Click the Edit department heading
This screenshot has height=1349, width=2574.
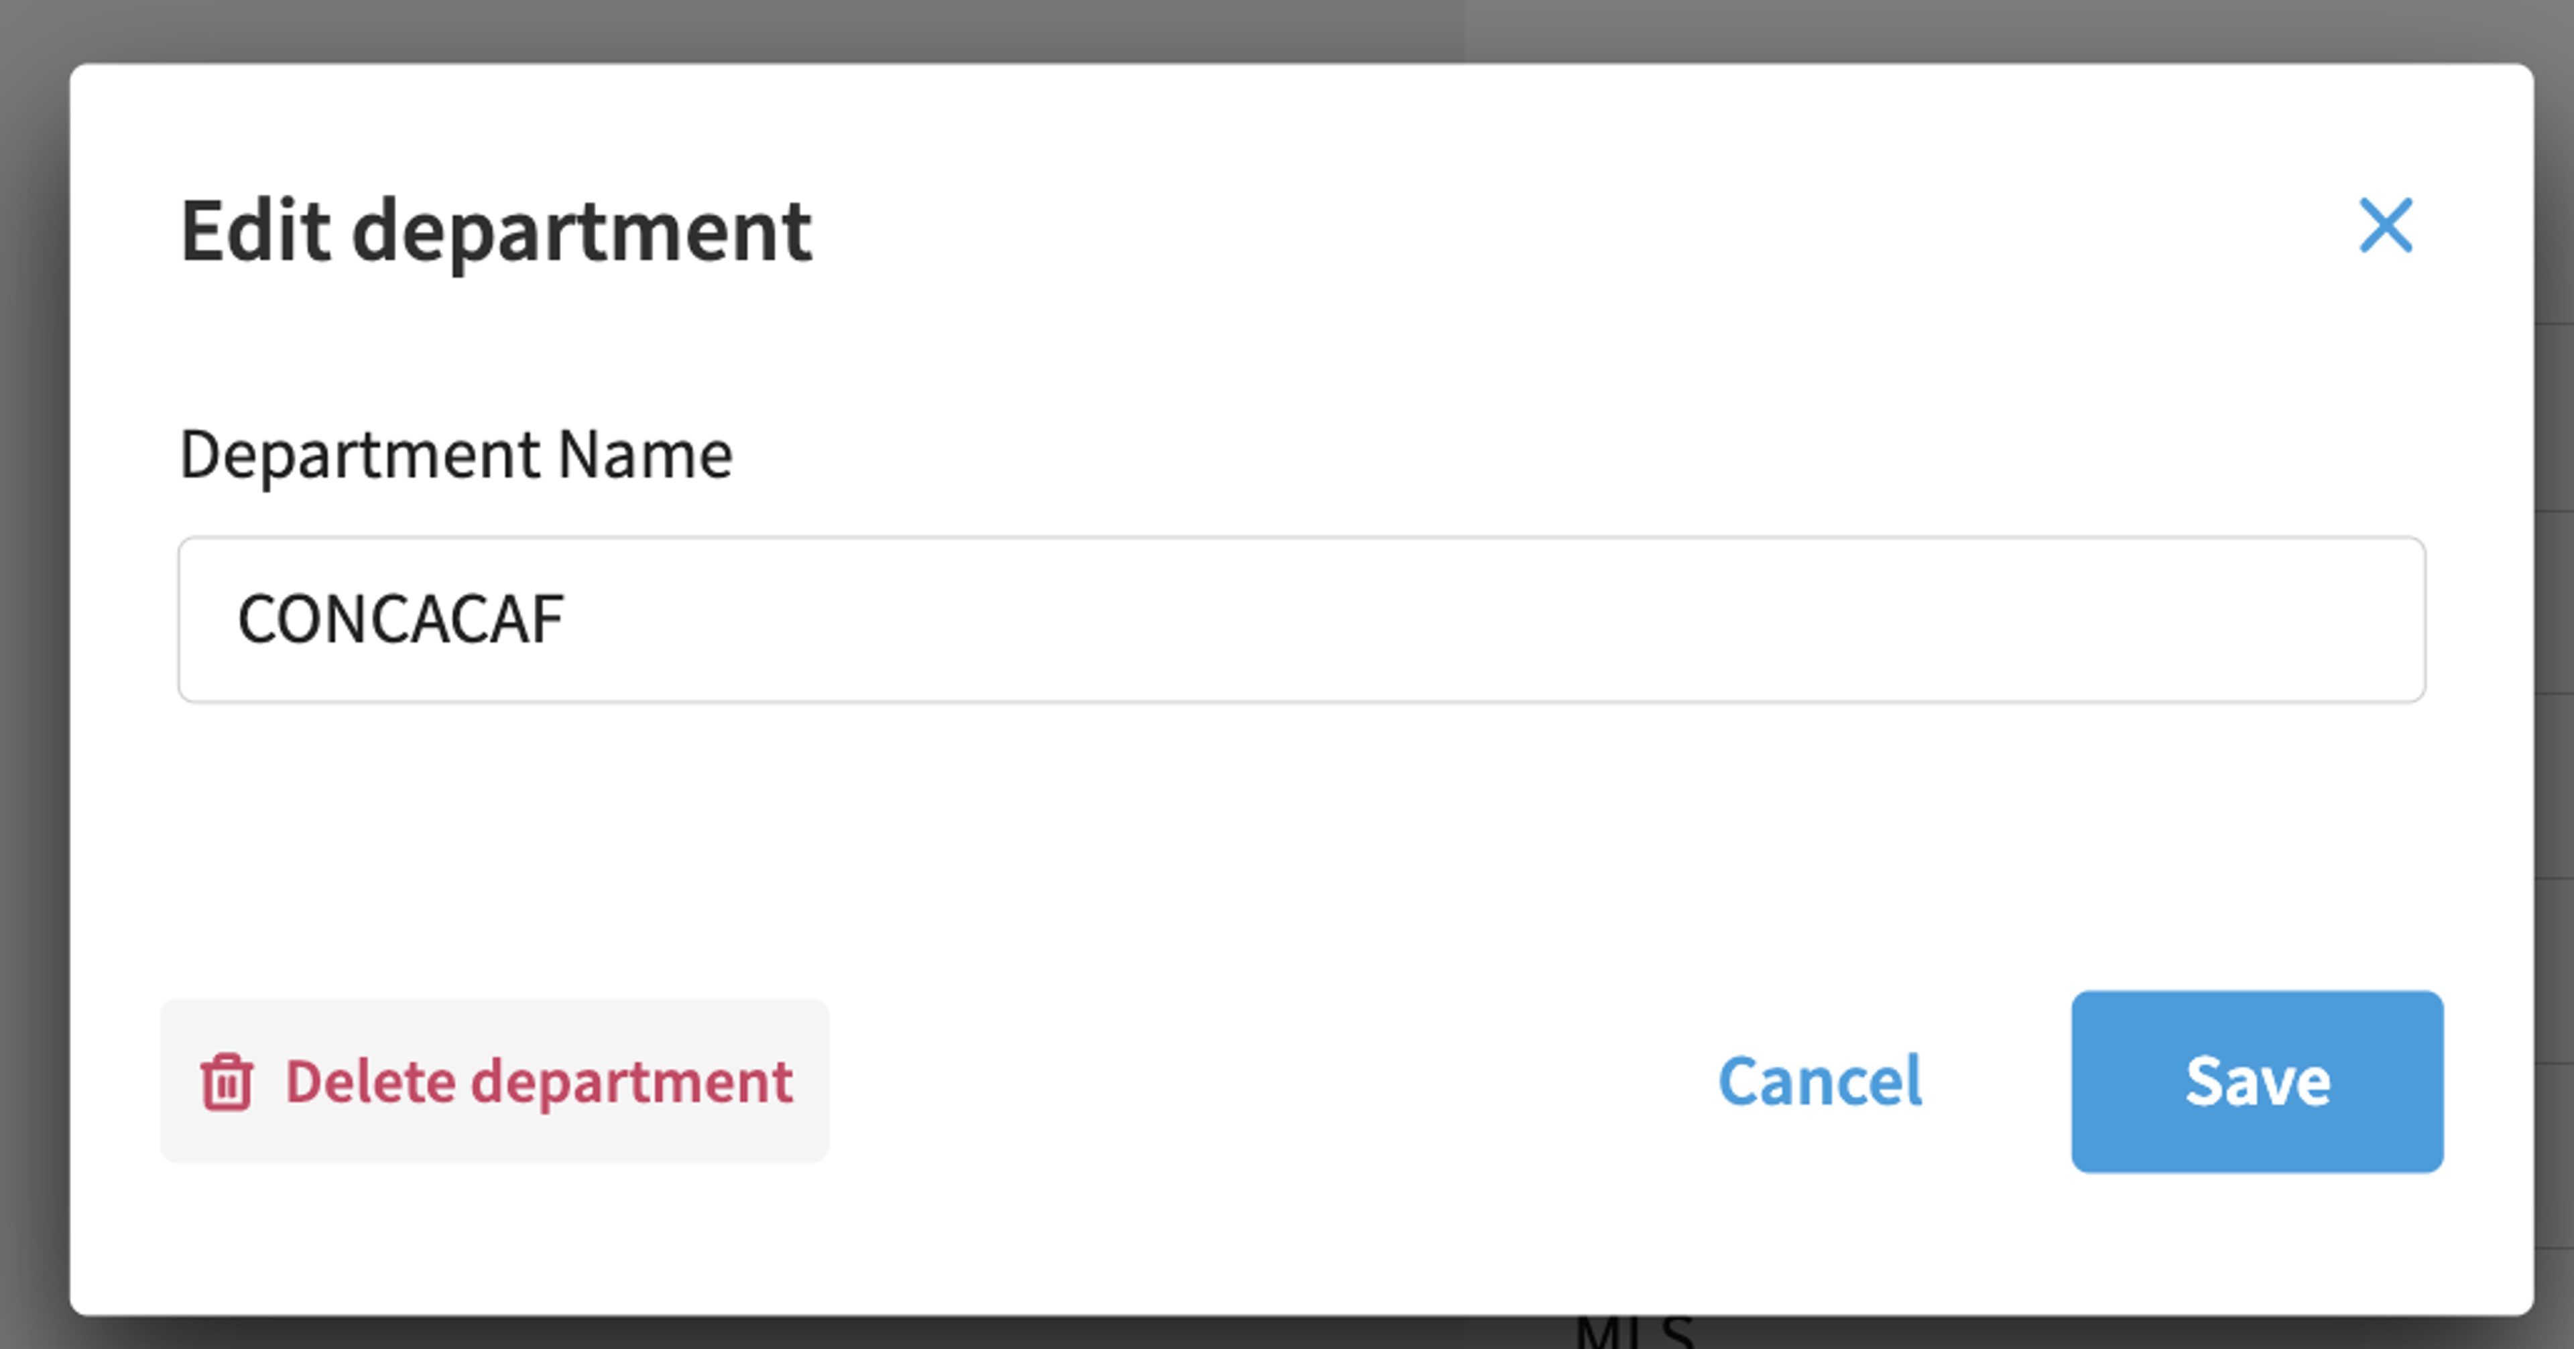tap(495, 231)
